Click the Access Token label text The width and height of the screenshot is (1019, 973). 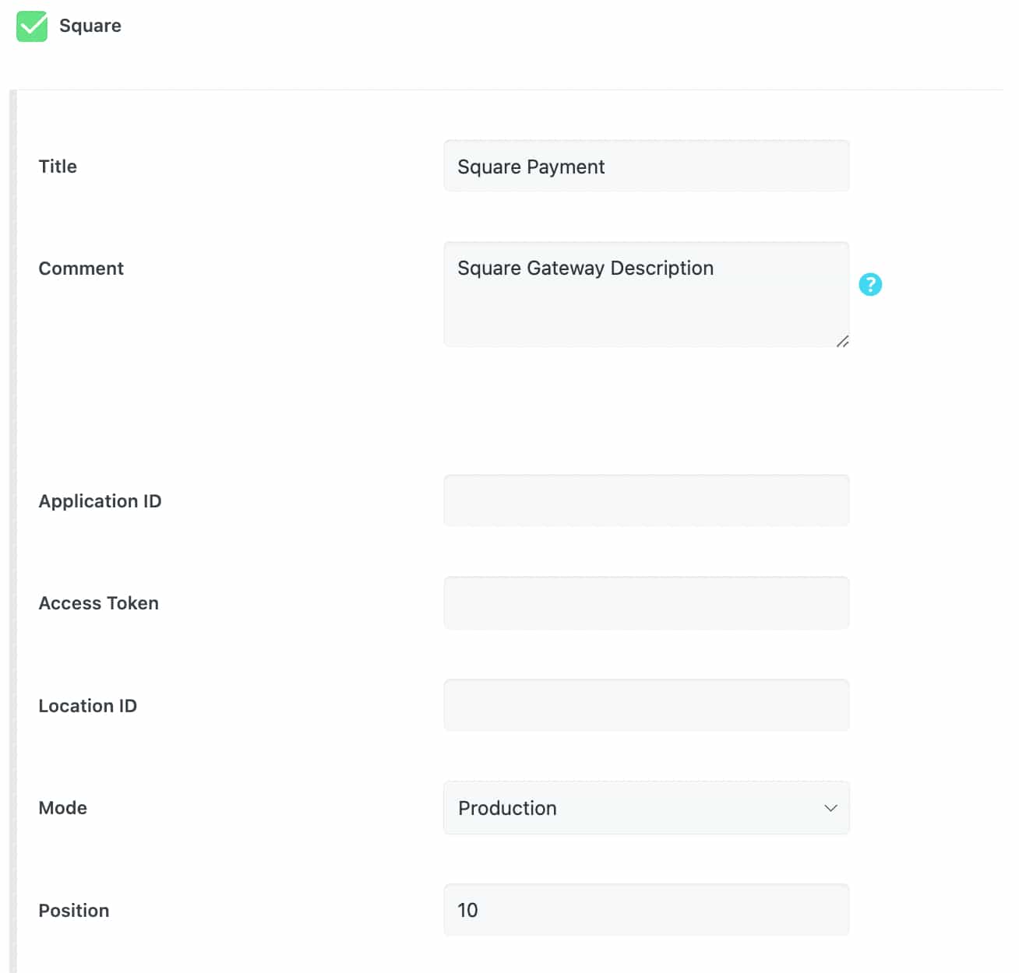click(x=98, y=603)
